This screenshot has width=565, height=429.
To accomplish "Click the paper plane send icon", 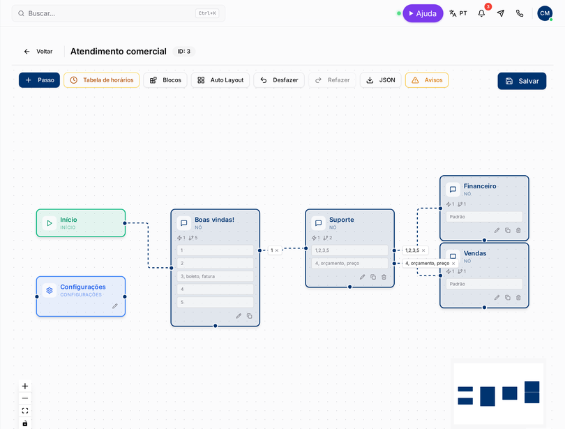I will (x=501, y=13).
